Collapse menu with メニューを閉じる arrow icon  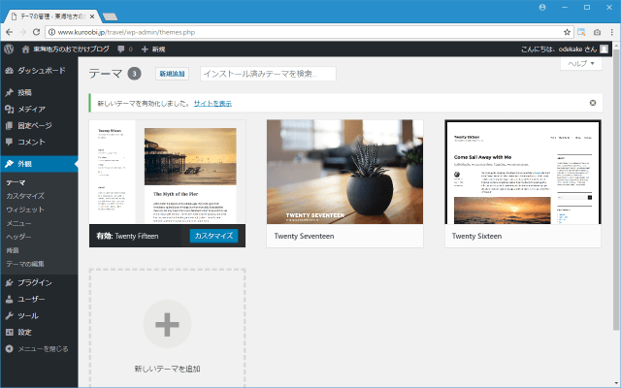[9, 349]
